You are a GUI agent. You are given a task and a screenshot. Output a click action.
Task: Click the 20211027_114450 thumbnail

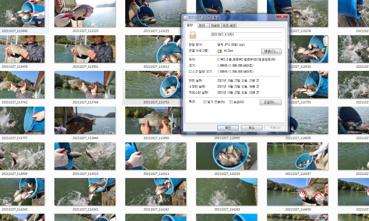297,191
